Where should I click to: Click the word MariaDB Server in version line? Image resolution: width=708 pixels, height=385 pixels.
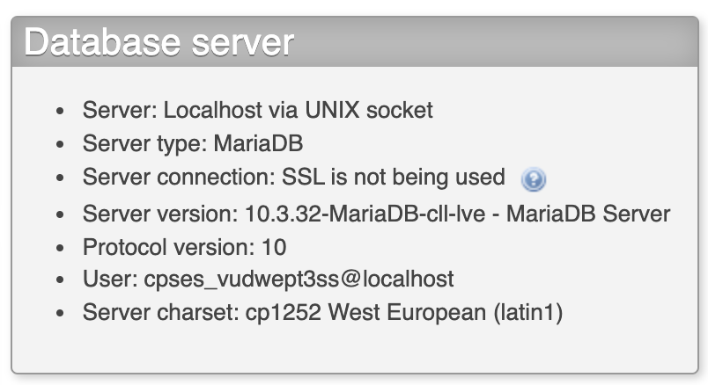588,214
